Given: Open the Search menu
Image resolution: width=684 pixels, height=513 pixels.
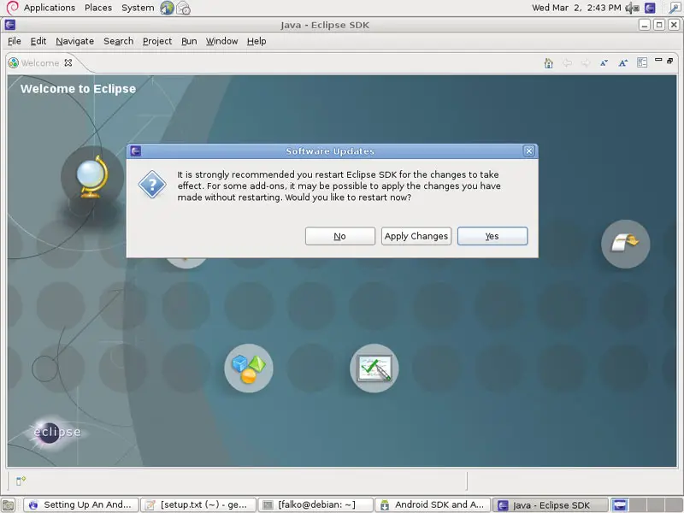Looking at the screenshot, I should coord(118,41).
